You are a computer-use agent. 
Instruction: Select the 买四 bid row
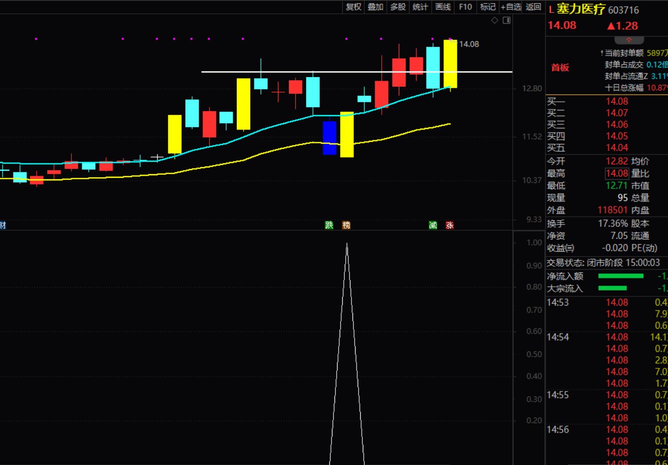pyautogui.click(x=606, y=136)
